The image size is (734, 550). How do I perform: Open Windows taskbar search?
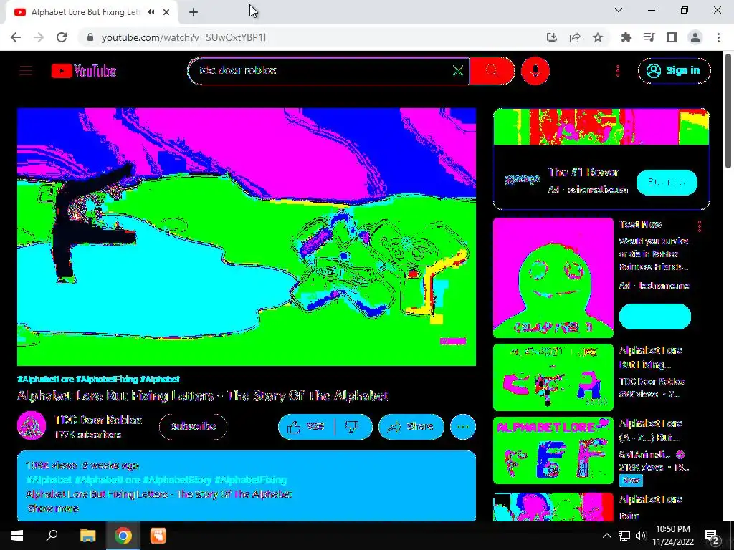(x=52, y=536)
